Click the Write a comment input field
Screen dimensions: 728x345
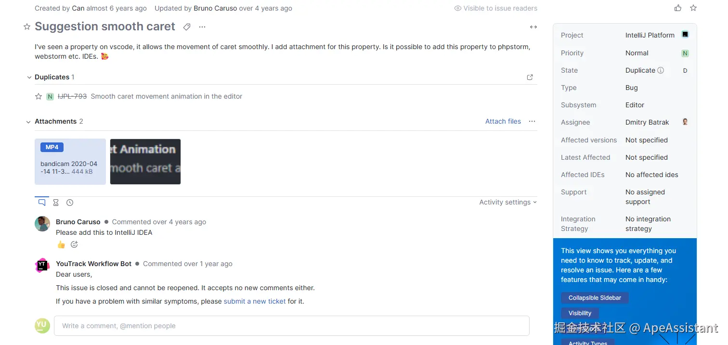(x=291, y=326)
